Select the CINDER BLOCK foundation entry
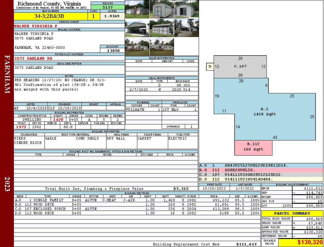Screen dimensions: 324x247 pyautogui.click(x=28, y=143)
